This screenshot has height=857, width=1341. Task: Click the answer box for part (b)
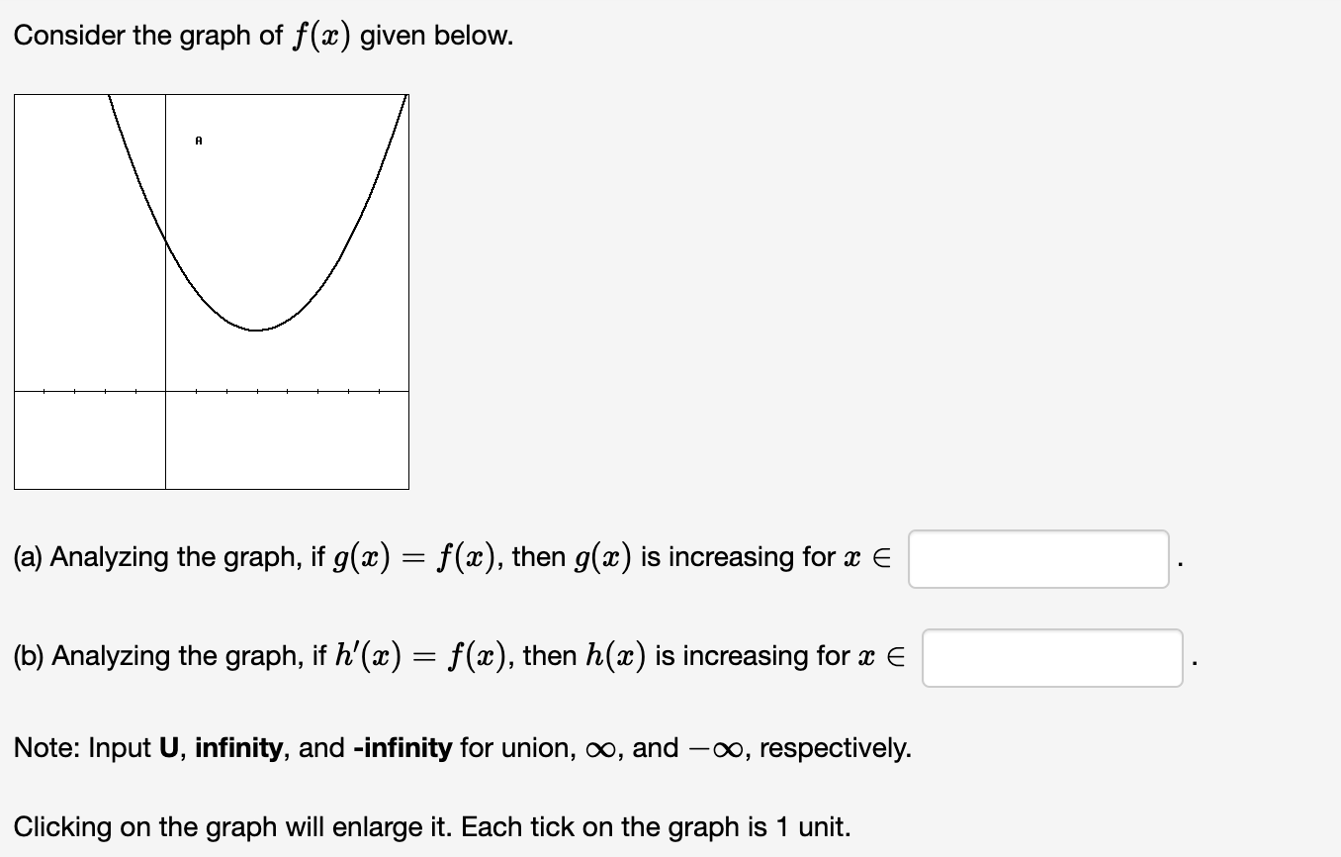click(1052, 657)
